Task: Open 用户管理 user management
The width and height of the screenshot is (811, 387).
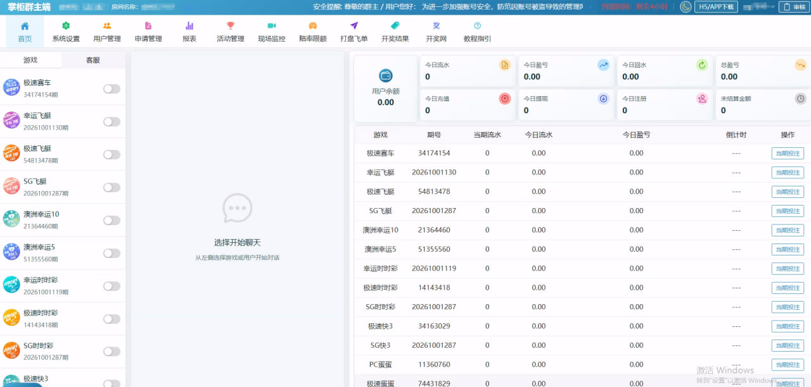Action: pyautogui.click(x=107, y=32)
